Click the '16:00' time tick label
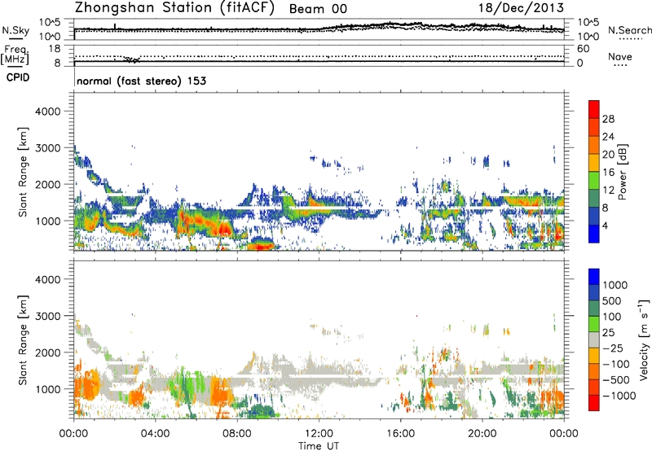 [400, 434]
